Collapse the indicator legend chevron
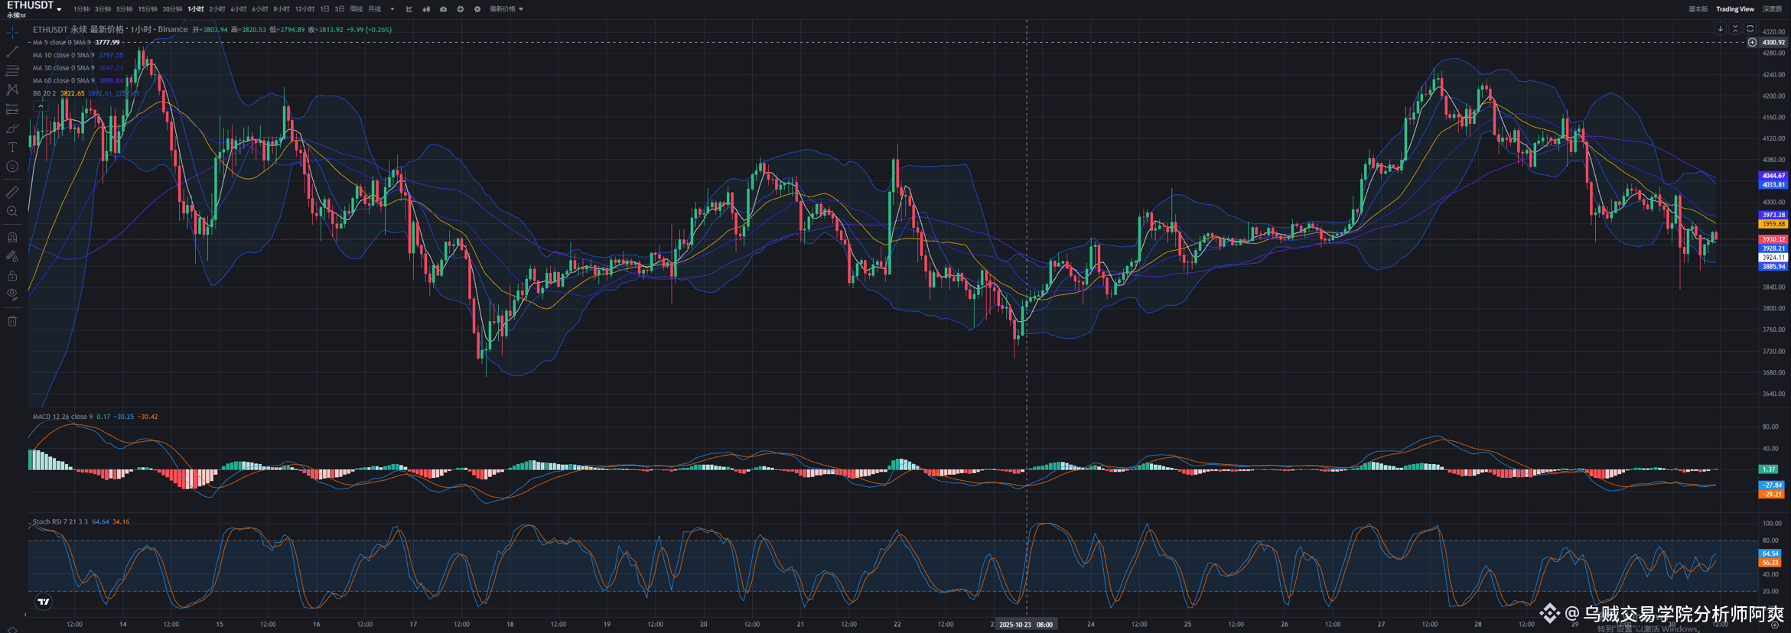This screenshot has width=1791, height=633. click(41, 106)
